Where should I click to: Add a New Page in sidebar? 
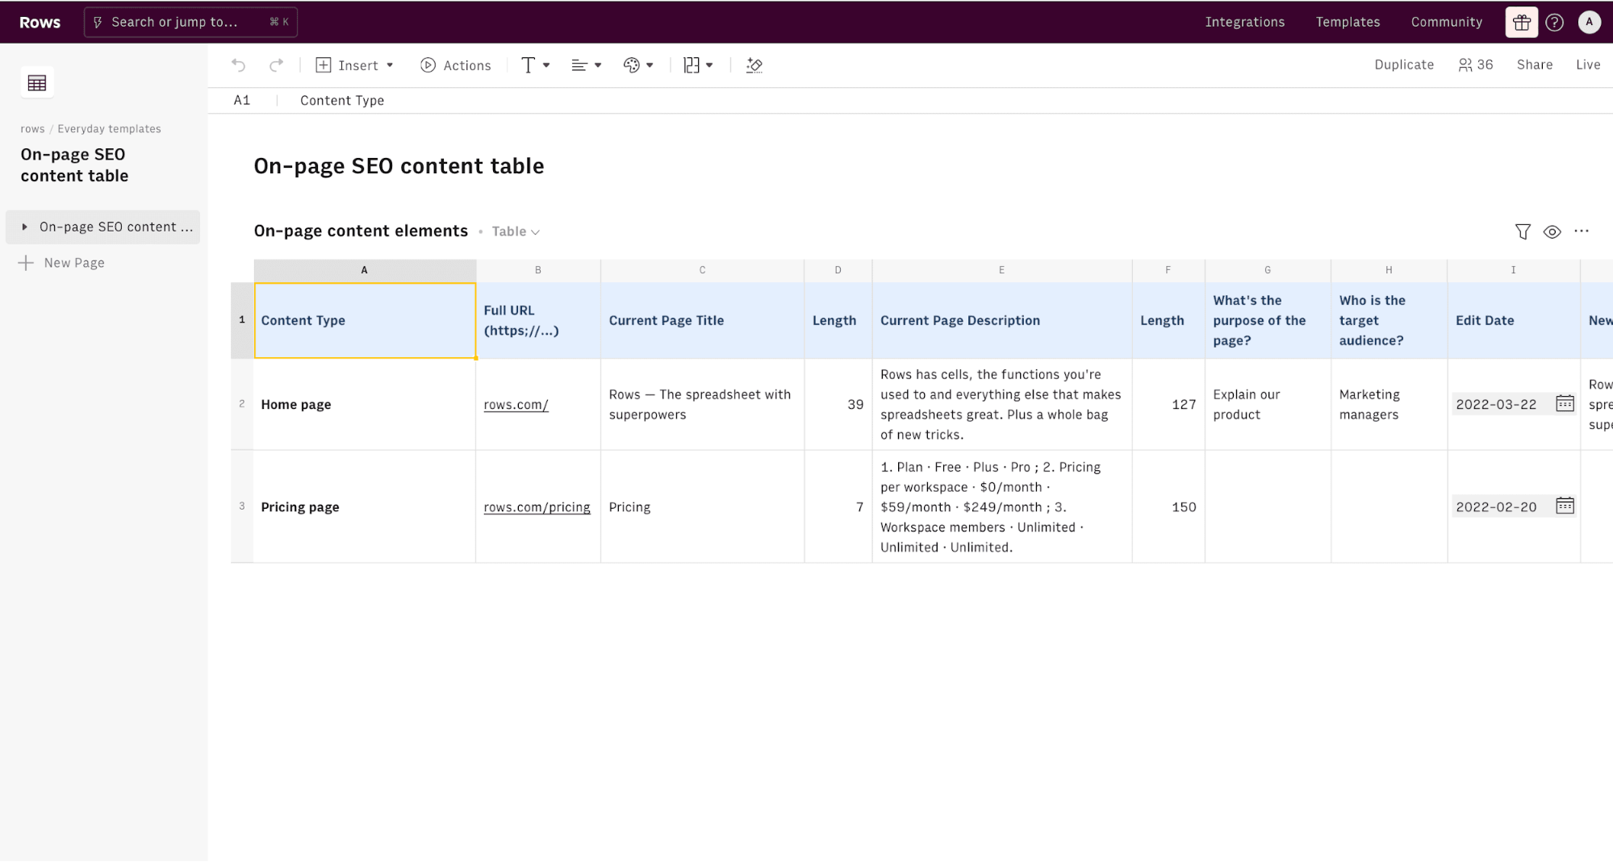pyautogui.click(x=62, y=263)
